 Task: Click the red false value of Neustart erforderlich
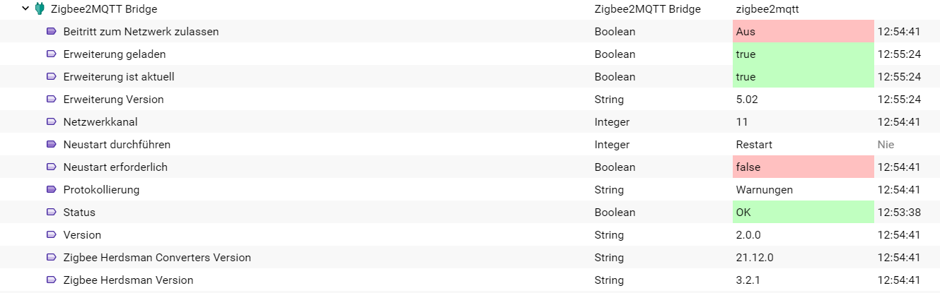pyautogui.click(x=803, y=167)
